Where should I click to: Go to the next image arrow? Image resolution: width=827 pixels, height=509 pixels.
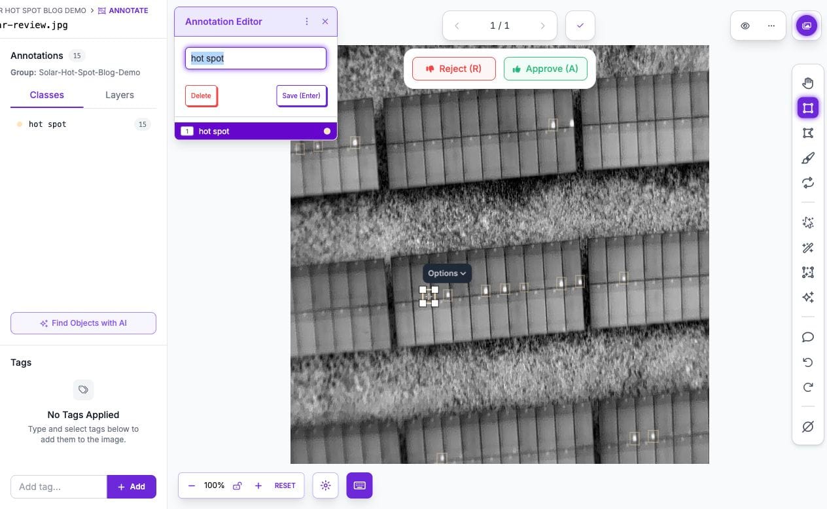click(542, 26)
